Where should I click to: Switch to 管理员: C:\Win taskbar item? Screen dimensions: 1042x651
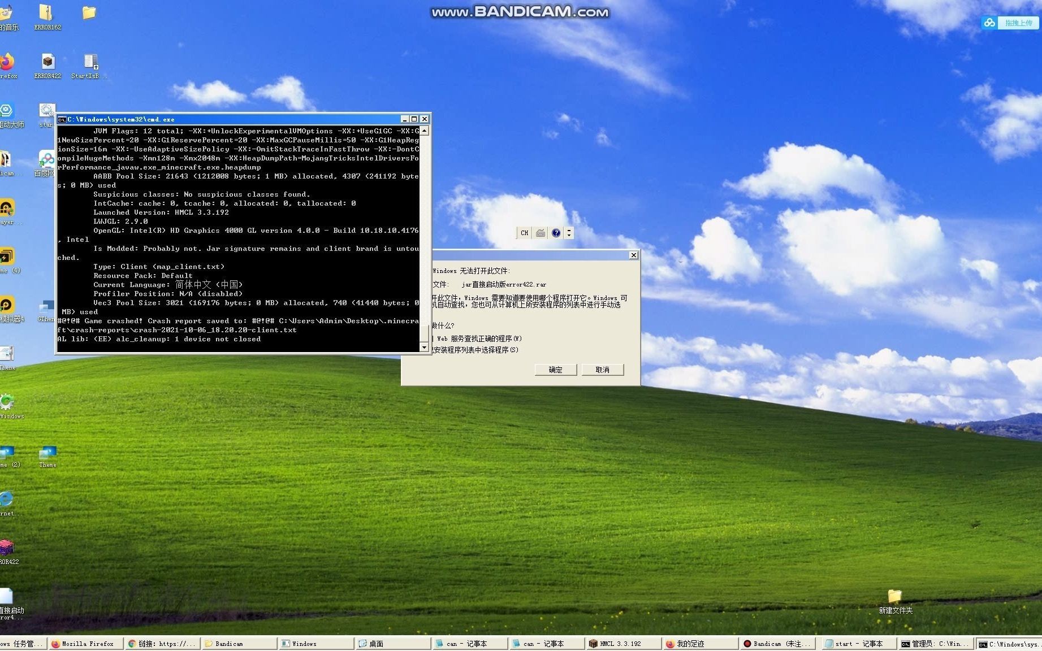click(936, 644)
